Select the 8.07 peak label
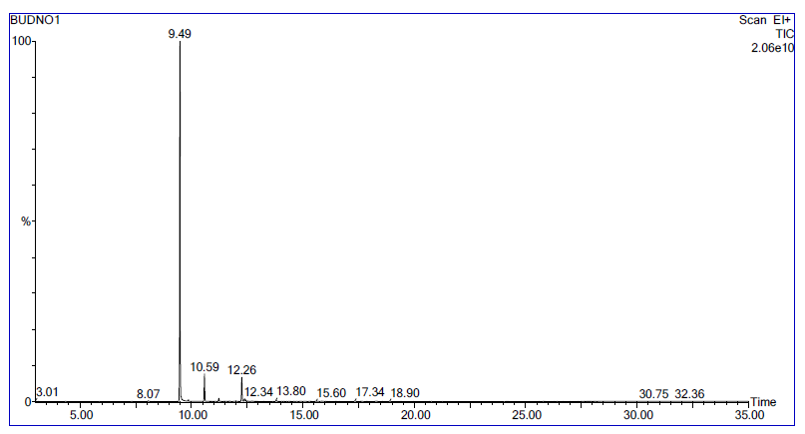Viewport: 805px width, 434px height. (149, 394)
